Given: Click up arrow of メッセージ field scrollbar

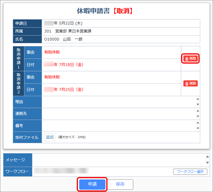Looking at the screenshot, I should click(207, 156).
